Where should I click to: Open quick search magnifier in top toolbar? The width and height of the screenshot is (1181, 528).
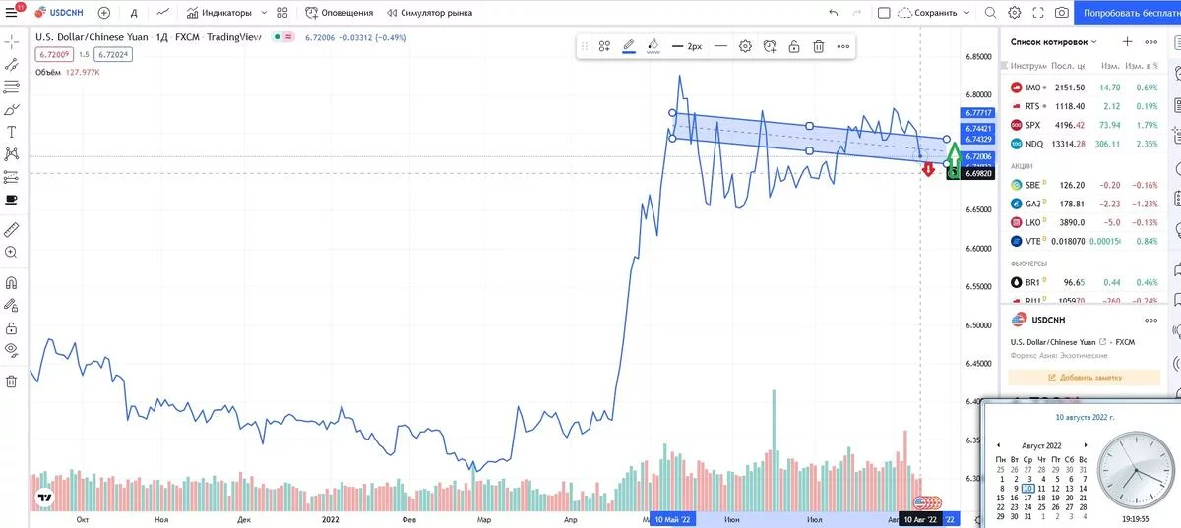click(x=990, y=13)
